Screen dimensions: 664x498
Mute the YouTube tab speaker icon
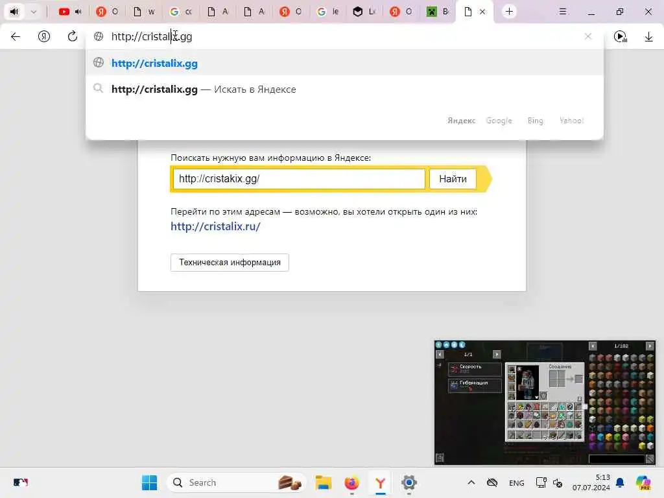[x=78, y=12]
